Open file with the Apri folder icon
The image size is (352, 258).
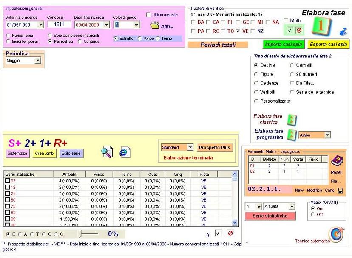pos(155,25)
